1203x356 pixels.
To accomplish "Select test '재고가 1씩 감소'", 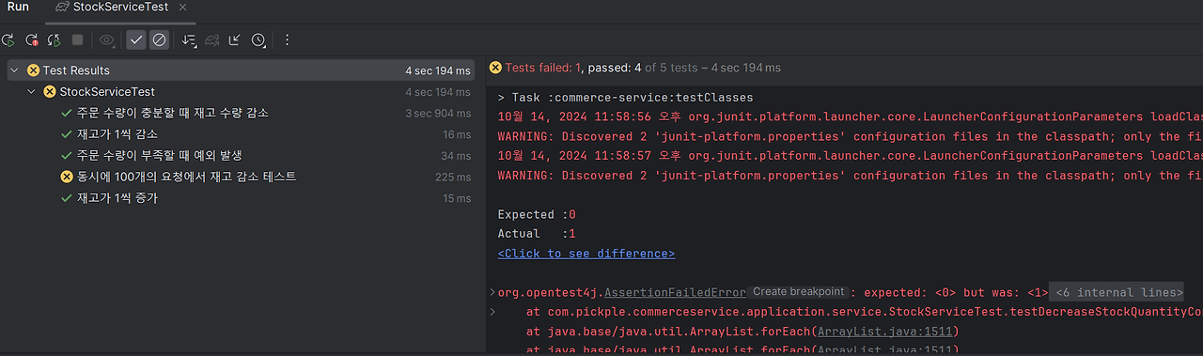I will pos(117,134).
